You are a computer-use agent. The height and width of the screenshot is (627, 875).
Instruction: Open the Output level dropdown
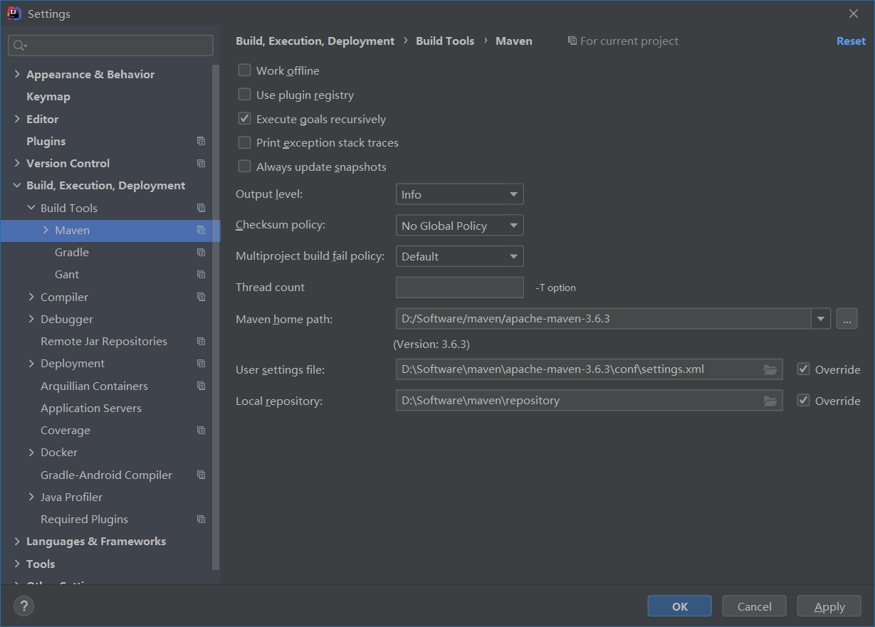(459, 194)
